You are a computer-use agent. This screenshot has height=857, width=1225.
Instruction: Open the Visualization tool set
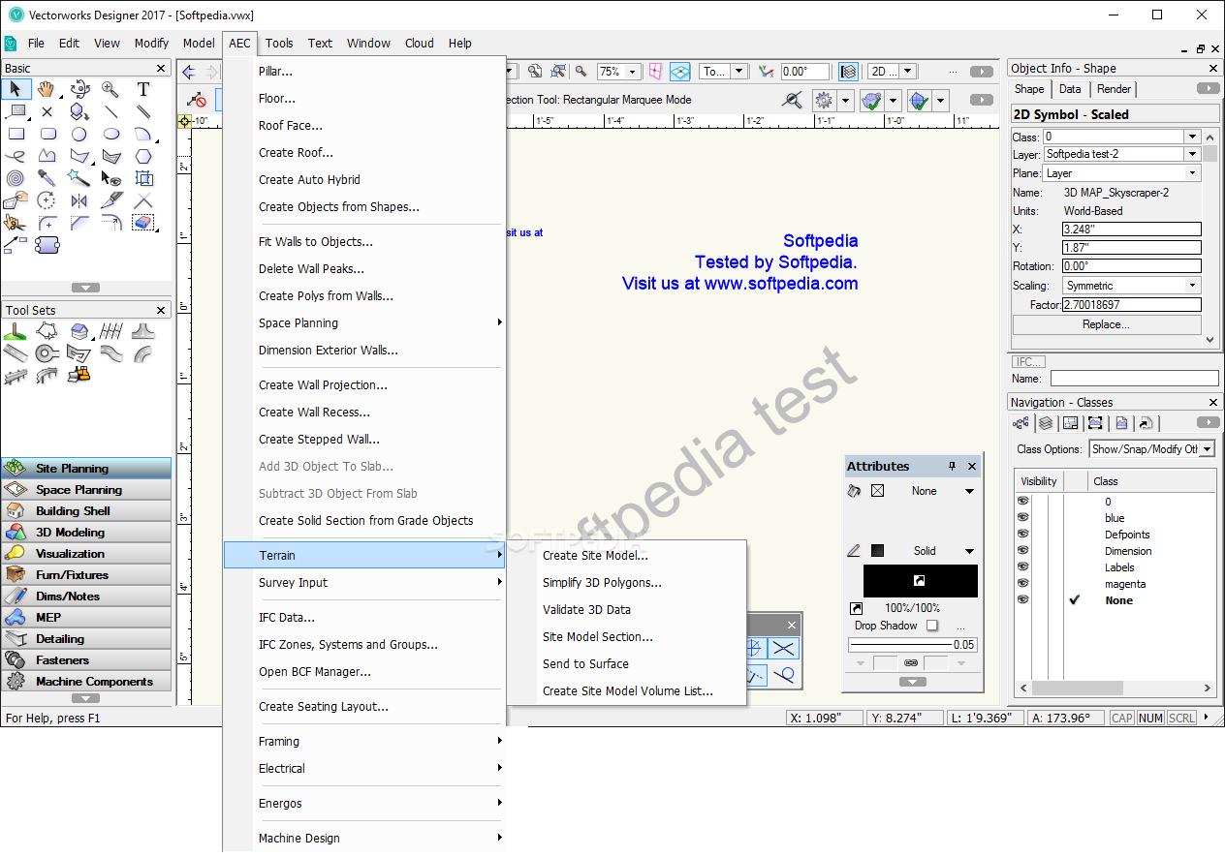coord(86,553)
